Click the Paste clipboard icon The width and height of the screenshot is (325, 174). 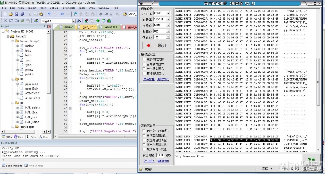click(41, 14)
